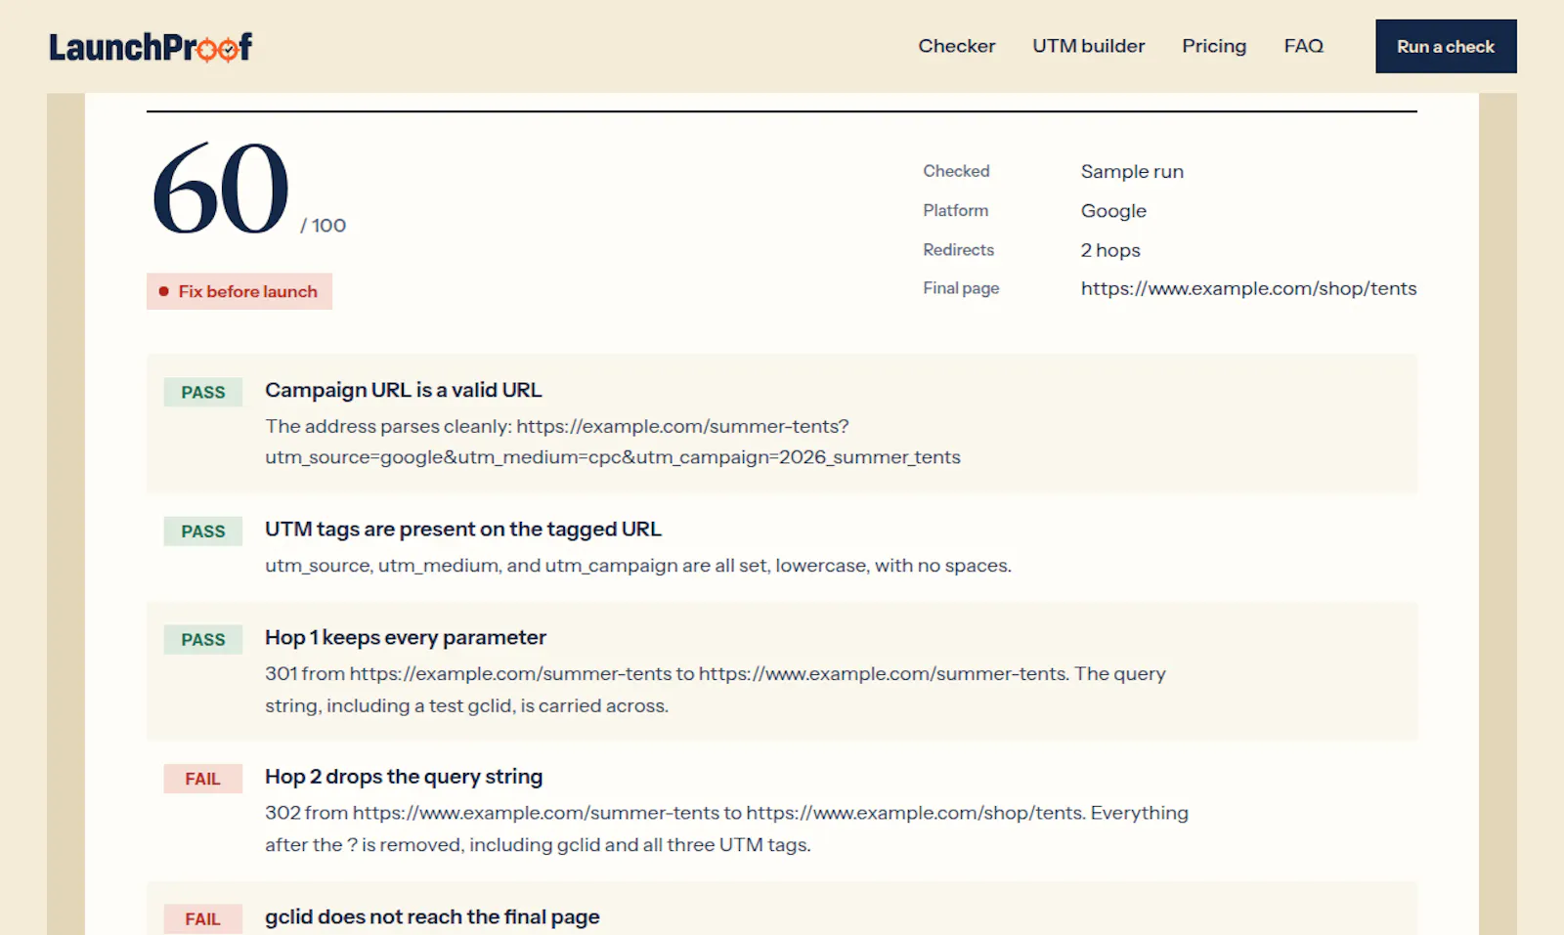This screenshot has width=1564, height=935.
Task: Click the 'Google' platform value
Action: click(x=1113, y=211)
